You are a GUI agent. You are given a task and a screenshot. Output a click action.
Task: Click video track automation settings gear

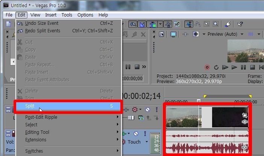[x=135, y=109]
